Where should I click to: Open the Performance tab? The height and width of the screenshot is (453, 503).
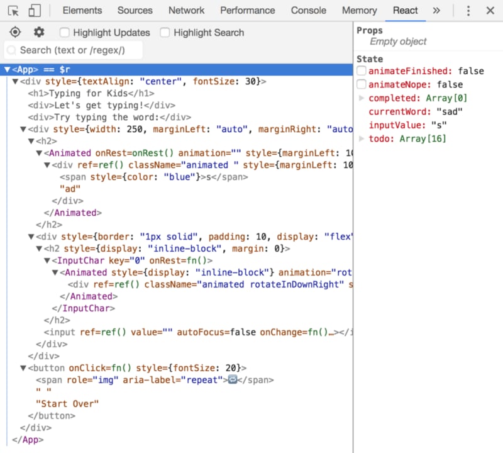click(x=247, y=11)
